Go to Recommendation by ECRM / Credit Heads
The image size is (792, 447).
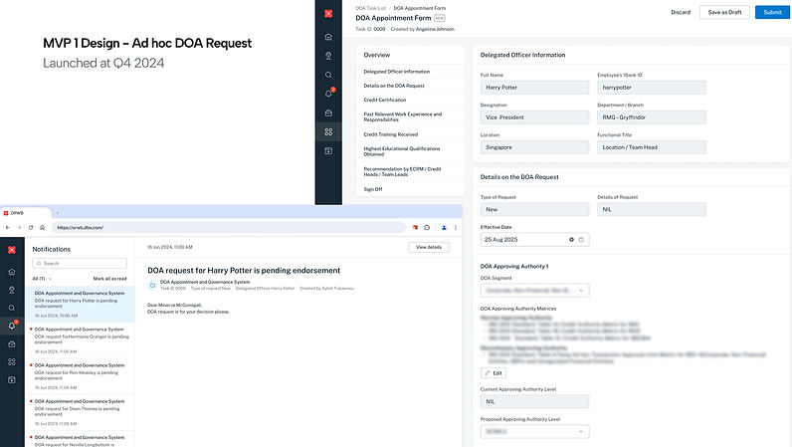coord(402,171)
